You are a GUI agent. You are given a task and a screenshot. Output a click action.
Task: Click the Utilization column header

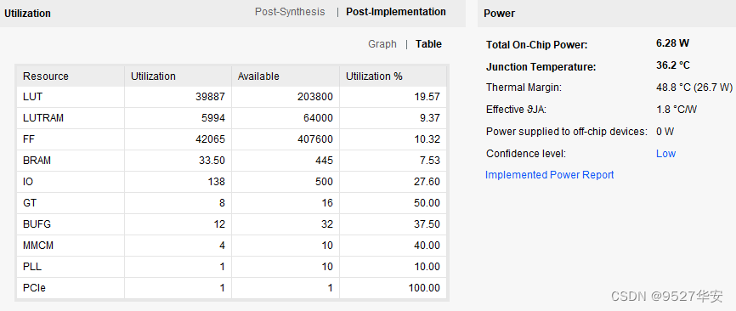(178, 76)
